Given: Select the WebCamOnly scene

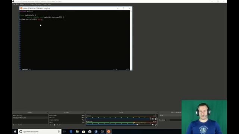Looking at the screenshot, I should (x=30, y=115).
